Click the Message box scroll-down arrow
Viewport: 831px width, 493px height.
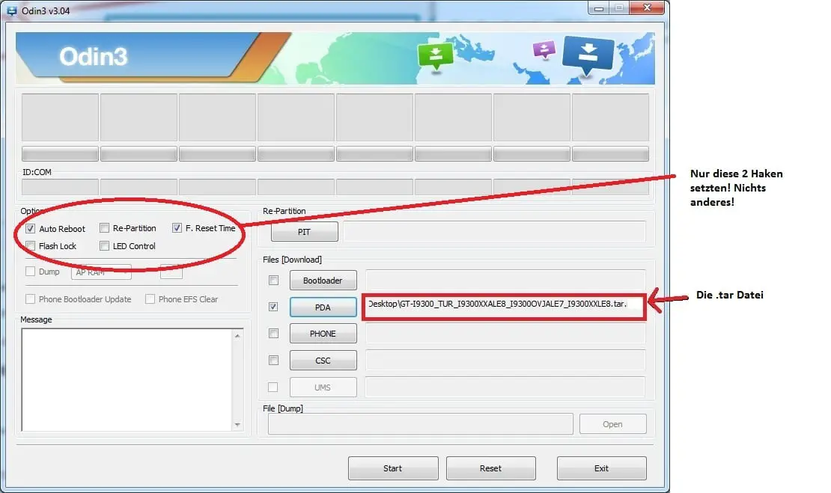(x=237, y=425)
